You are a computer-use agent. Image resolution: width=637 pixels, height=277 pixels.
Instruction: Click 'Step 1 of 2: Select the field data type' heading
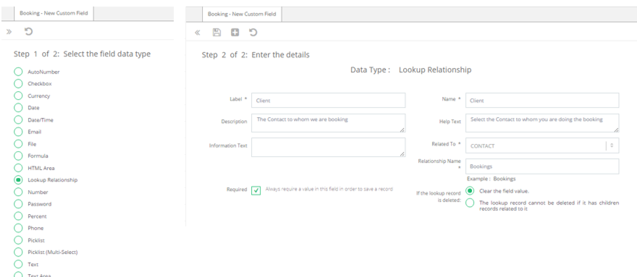coord(82,54)
